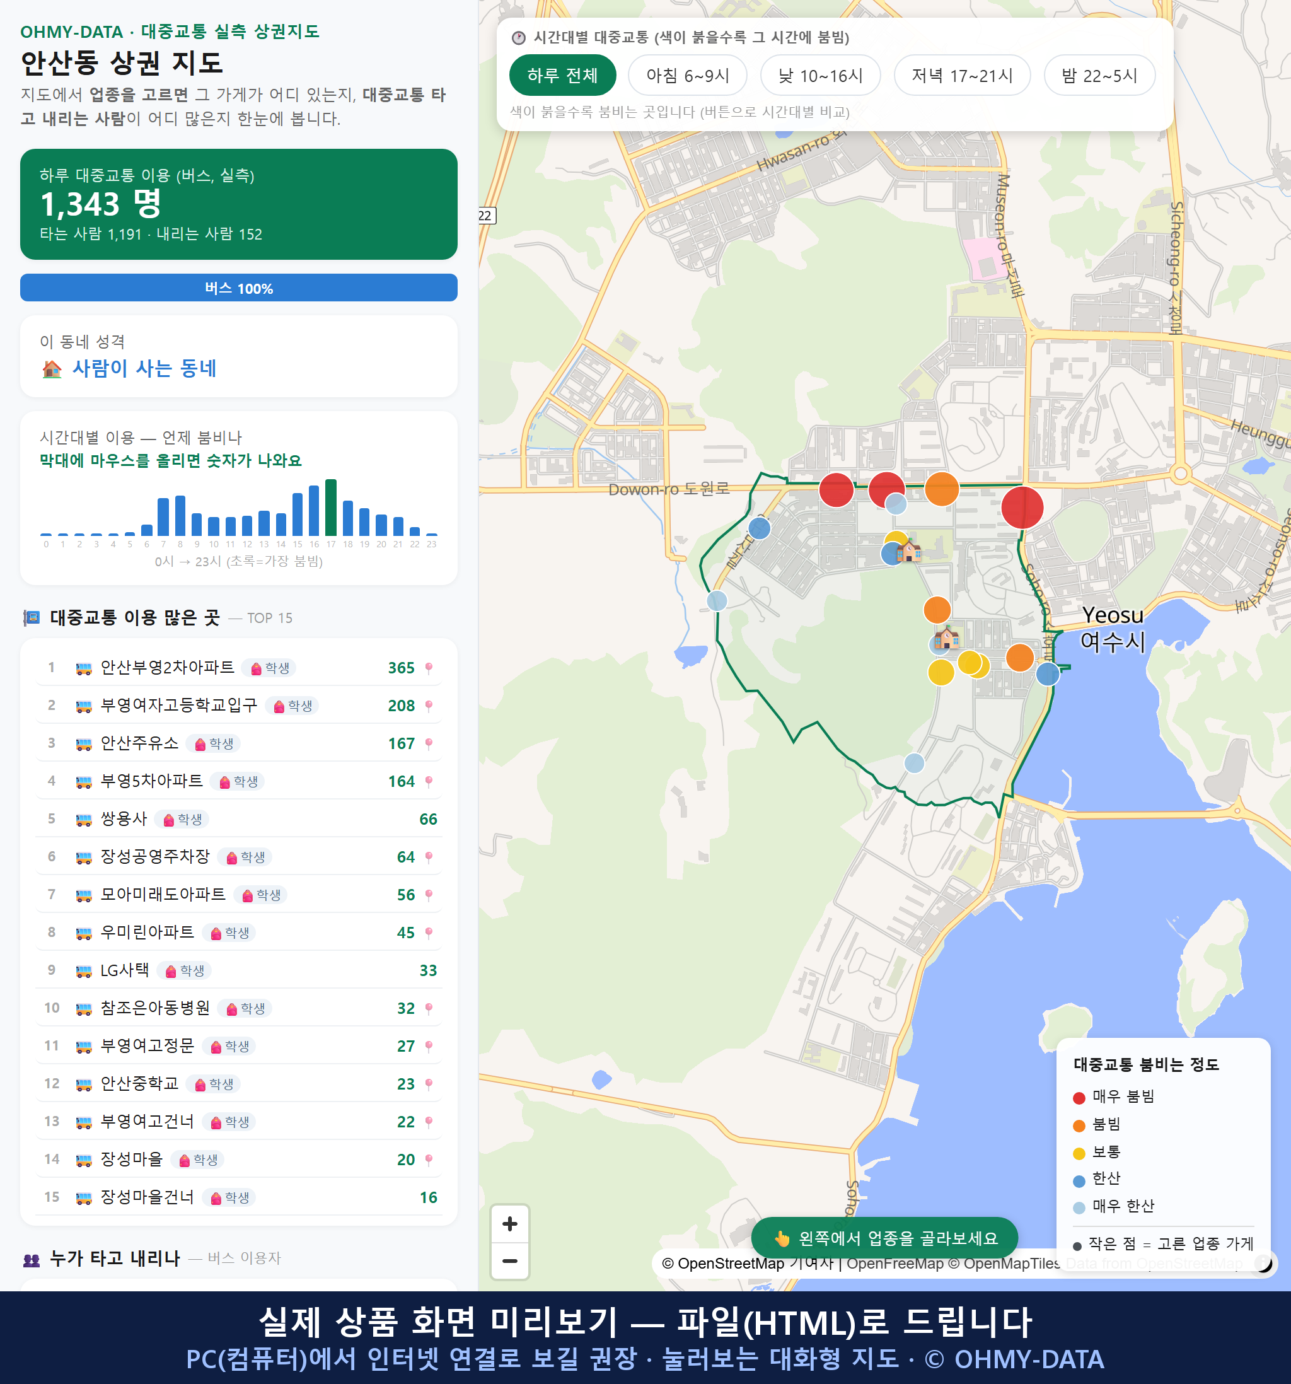1291x1384 pixels.
Task: Click the clock icon beside 시간대별 대중교통
Action: [x=519, y=38]
